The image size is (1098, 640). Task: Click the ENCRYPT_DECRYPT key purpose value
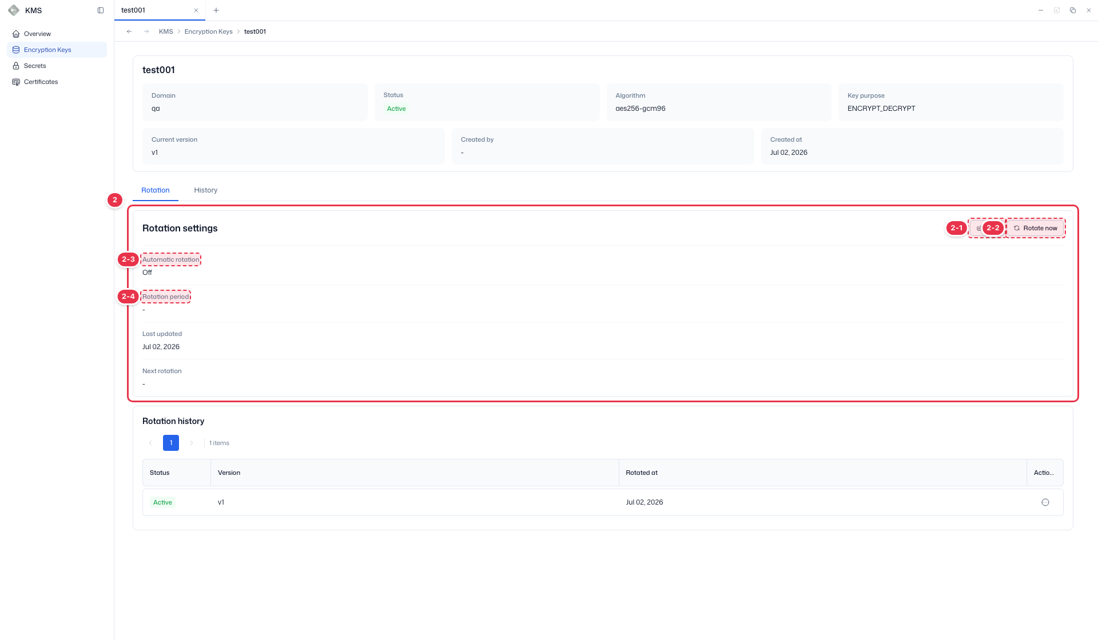881,109
